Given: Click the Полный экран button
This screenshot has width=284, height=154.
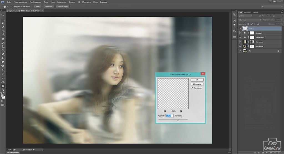Looking at the screenshot, I should (63, 7).
